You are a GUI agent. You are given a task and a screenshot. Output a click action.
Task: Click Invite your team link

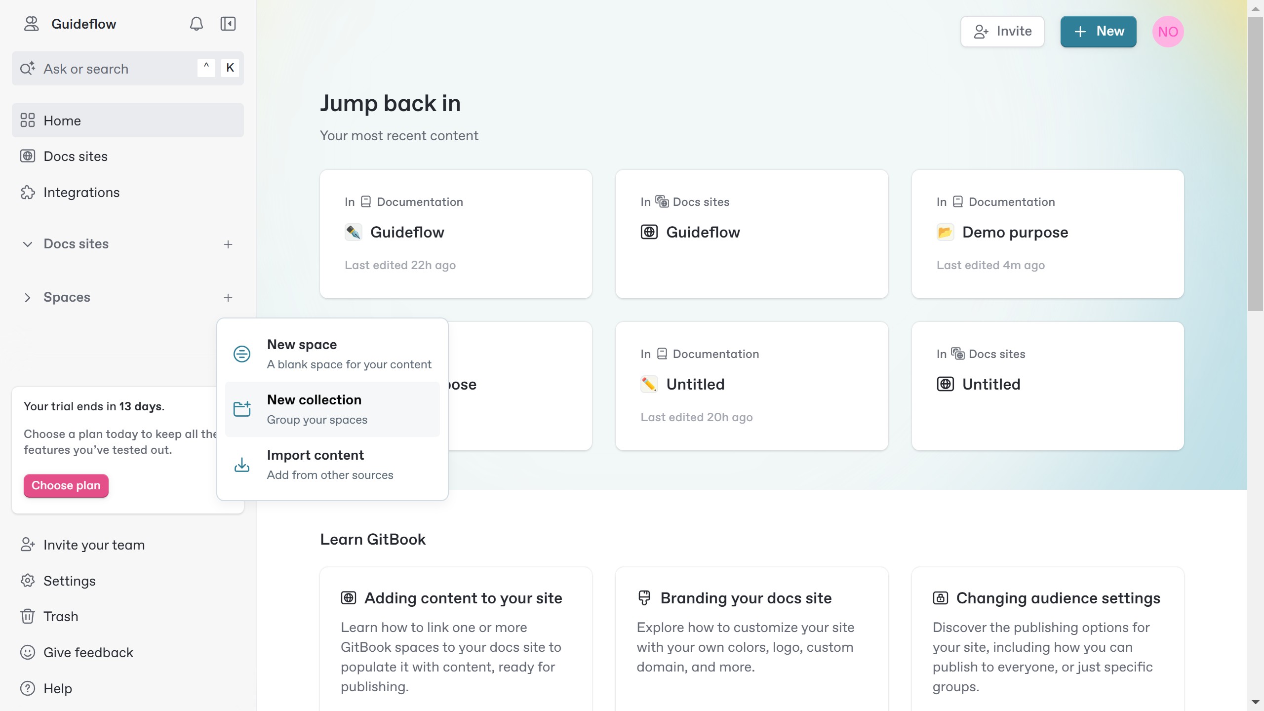(x=128, y=545)
